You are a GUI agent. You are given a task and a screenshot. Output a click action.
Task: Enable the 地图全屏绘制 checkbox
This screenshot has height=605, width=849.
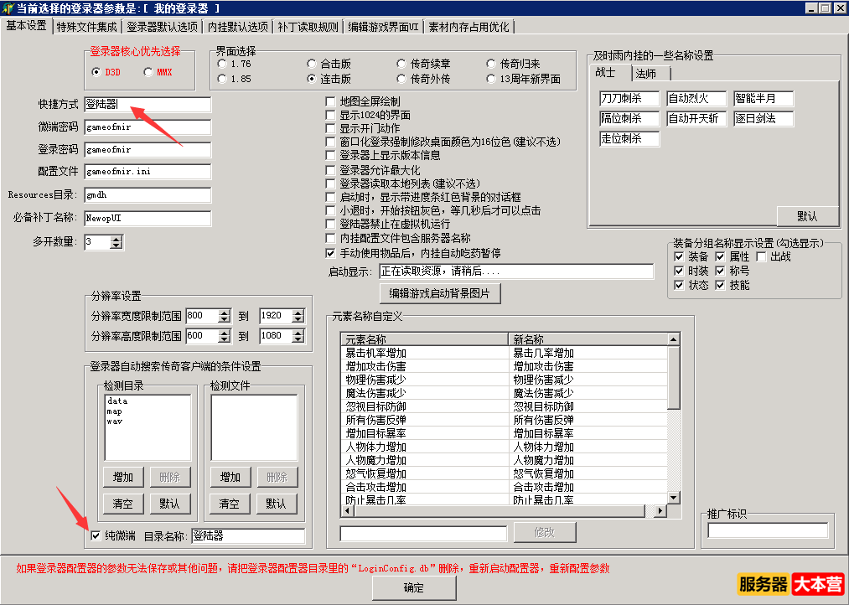330,101
